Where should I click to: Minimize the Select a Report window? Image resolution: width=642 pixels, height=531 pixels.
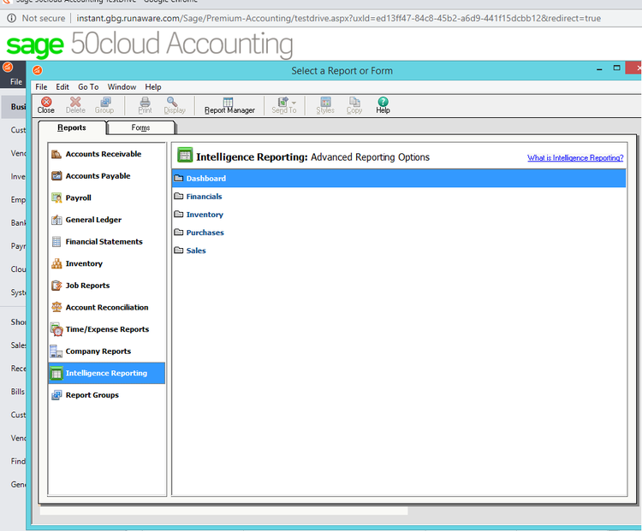(599, 70)
